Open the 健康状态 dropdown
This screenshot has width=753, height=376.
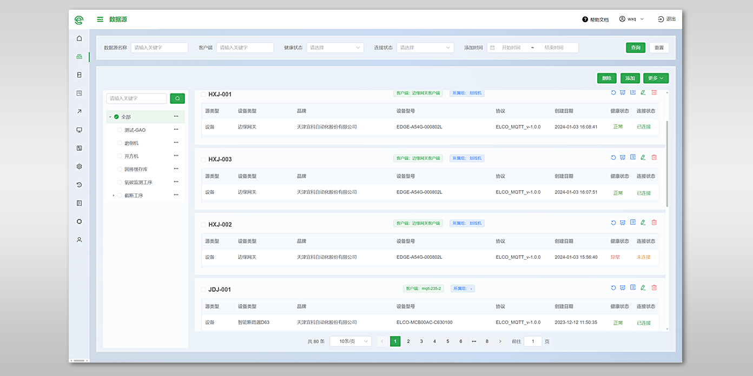click(x=335, y=48)
